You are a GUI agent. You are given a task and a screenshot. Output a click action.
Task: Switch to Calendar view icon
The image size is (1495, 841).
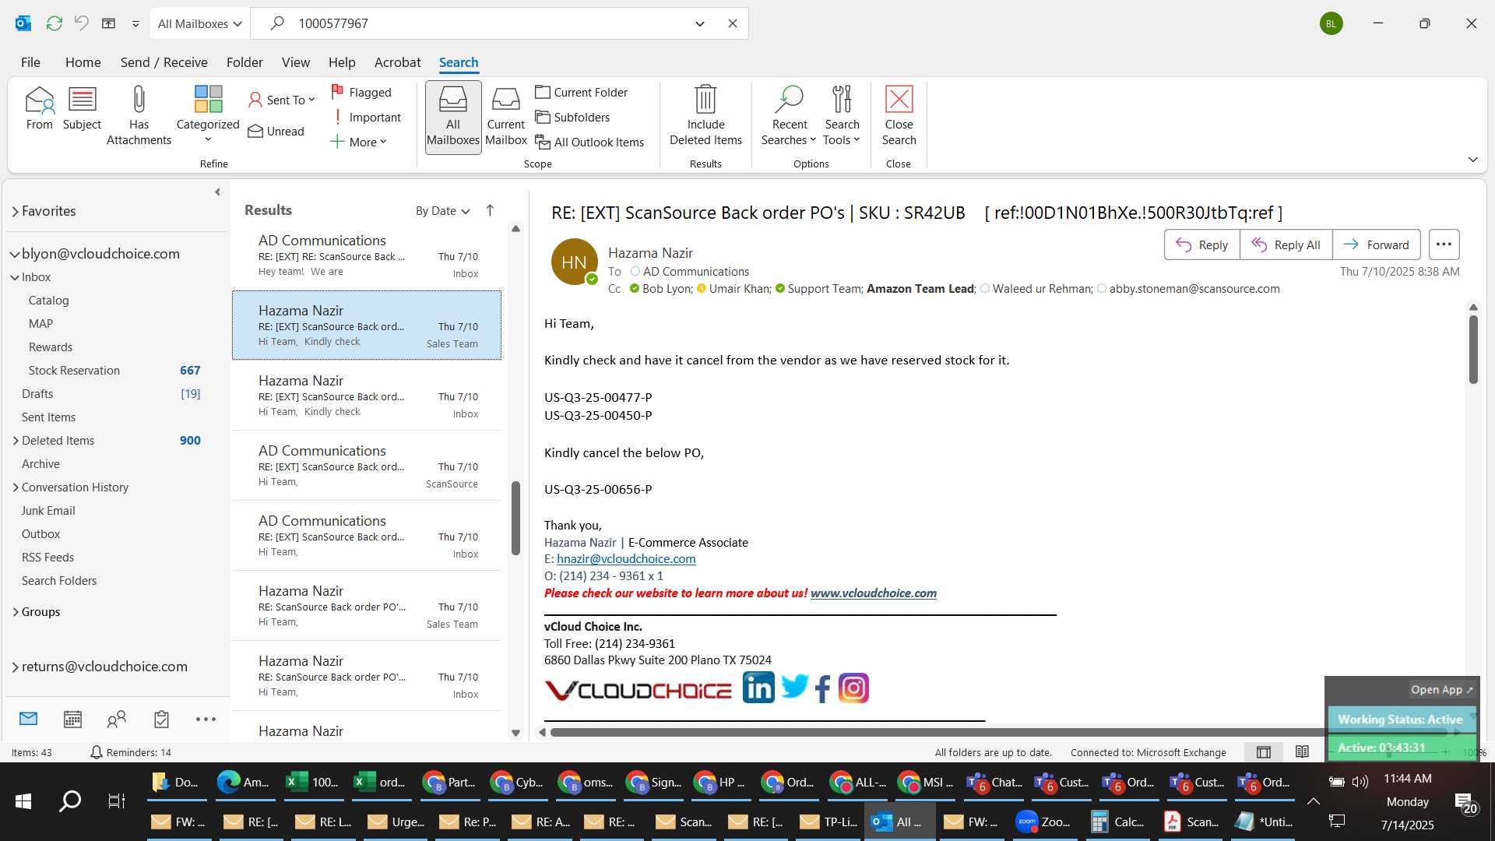pos(72,719)
